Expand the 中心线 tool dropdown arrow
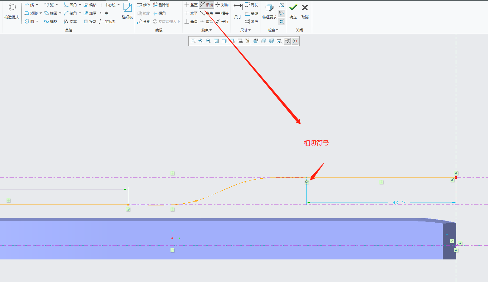The image size is (488, 282). click(118, 5)
